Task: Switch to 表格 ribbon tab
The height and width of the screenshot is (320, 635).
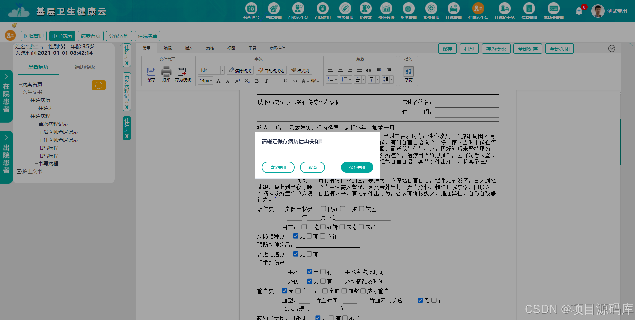Action: pos(210,48)
